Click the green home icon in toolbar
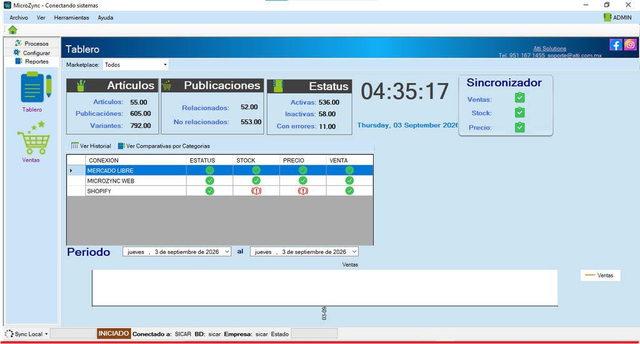The width and height of the screenshot is (640, 344). [12, 30]
